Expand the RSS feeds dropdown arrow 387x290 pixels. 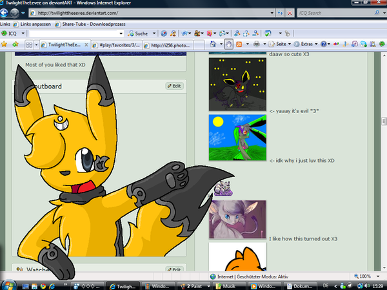[248, 45]
